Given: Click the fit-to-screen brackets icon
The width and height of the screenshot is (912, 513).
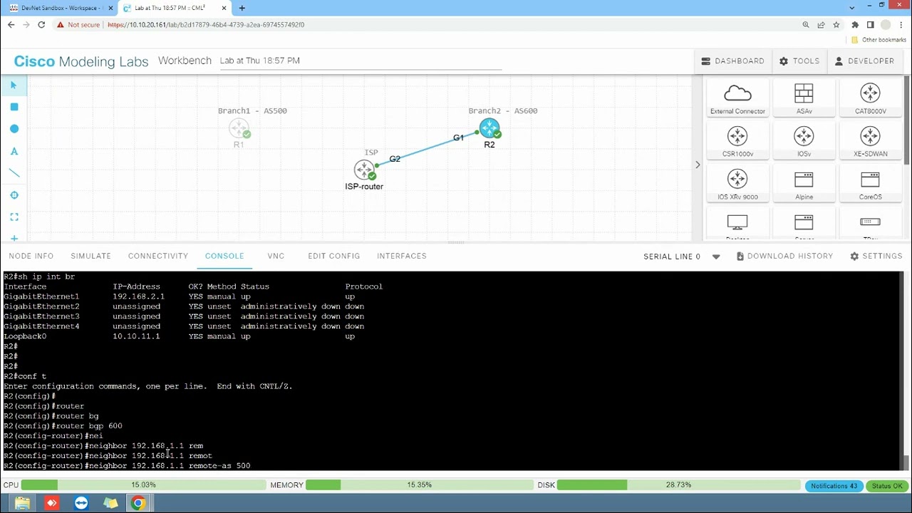Looking at the screenshot, I should [x=14, y=217].
